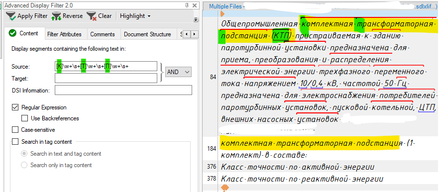Click segment number 184
Image resolution: width=445 pixels, height=192 pixels.
click(x=212, y=148)
